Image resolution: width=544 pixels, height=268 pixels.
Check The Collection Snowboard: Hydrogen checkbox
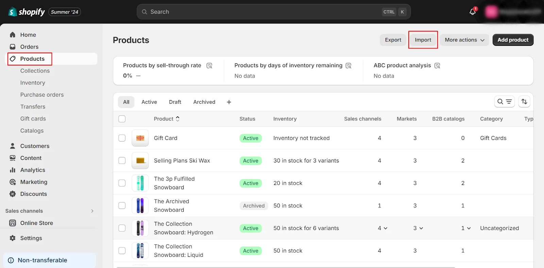coord(122,228)
